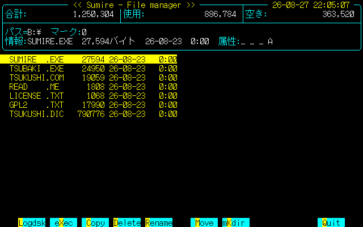
Task: Click the size value 19059
Action: [x=93, y=78]
